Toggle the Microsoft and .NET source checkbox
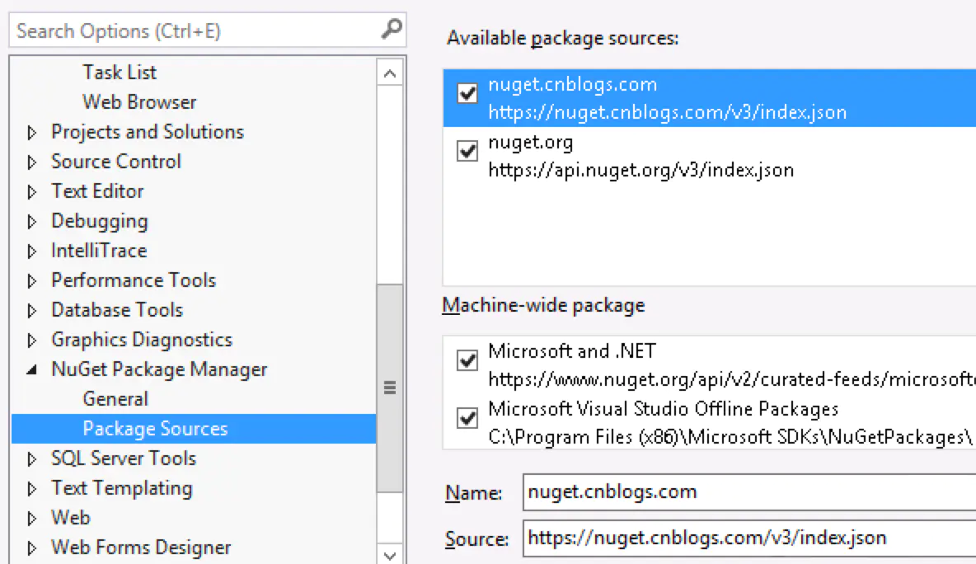 tap(467, 360)
